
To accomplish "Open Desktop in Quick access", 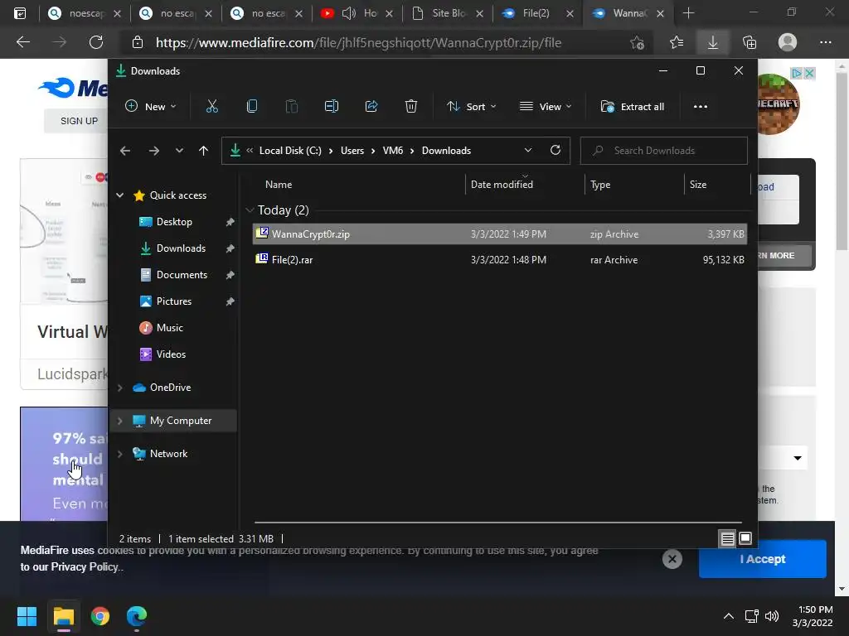I will [x=174, y=222].
